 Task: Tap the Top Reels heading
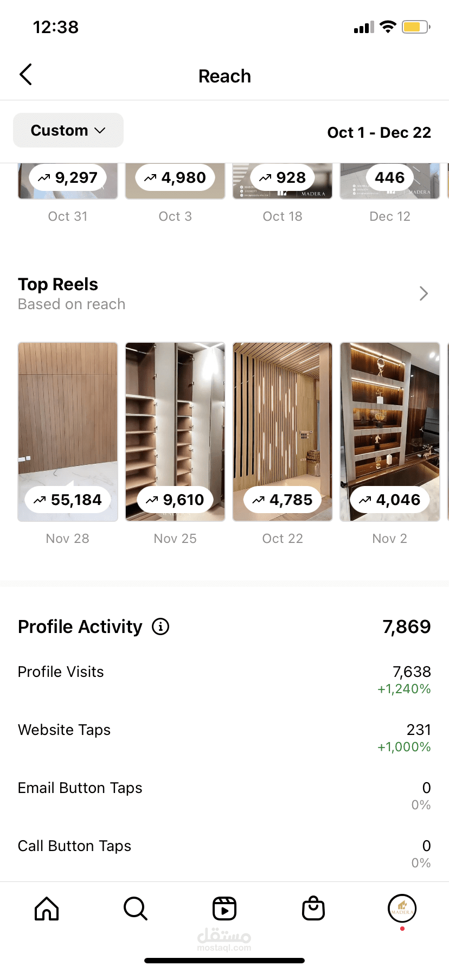(x=58, y=284)
